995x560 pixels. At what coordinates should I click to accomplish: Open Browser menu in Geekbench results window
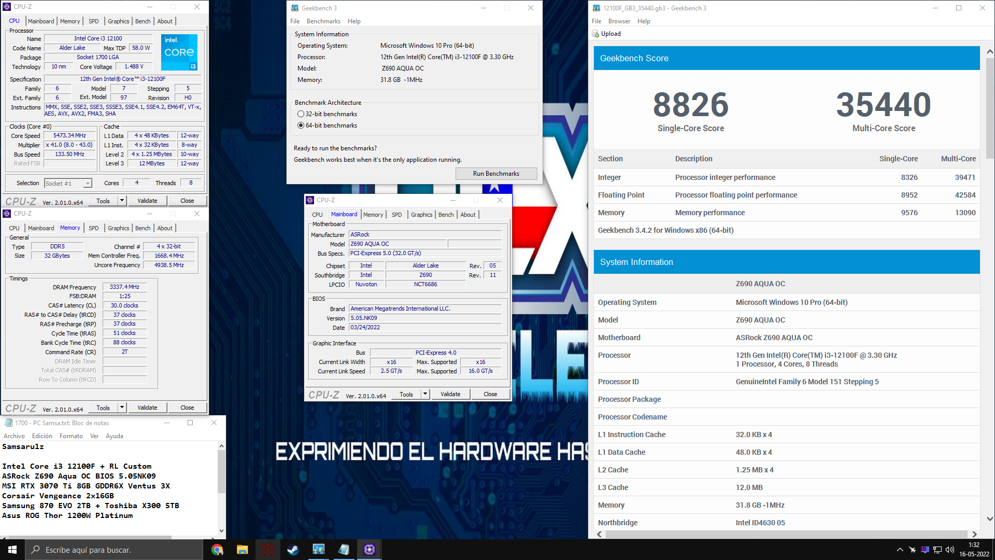[x=619, y=21]
